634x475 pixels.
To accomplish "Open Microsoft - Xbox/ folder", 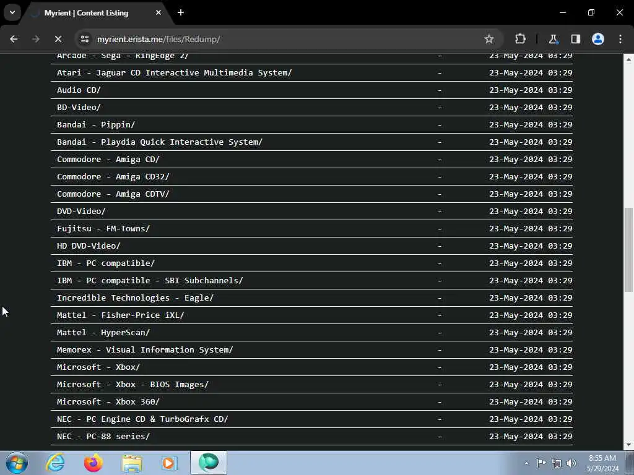I will click(x=98, y=367).
